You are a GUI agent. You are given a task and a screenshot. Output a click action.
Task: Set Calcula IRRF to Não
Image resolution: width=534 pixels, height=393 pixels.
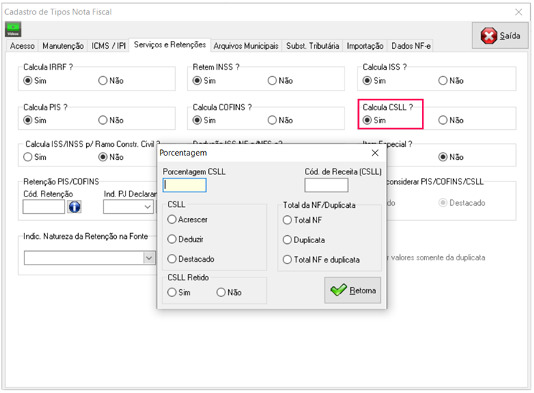(x=103, y=81)
